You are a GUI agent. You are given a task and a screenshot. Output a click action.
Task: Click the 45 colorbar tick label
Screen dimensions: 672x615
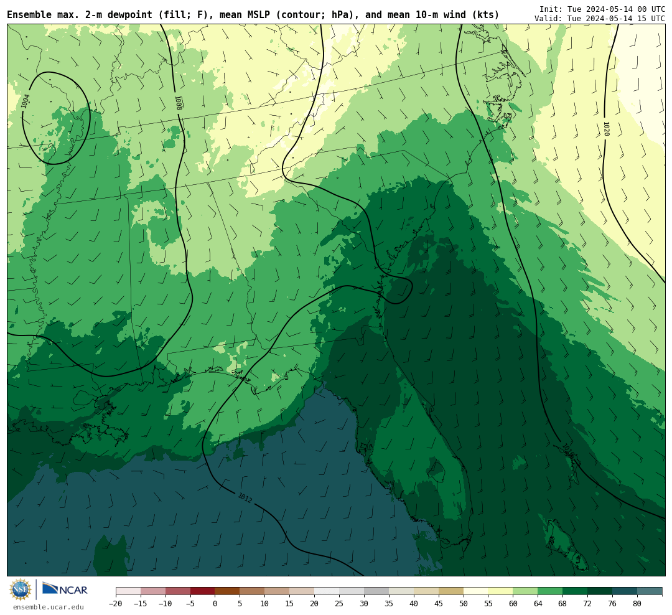tap(439, 603)
